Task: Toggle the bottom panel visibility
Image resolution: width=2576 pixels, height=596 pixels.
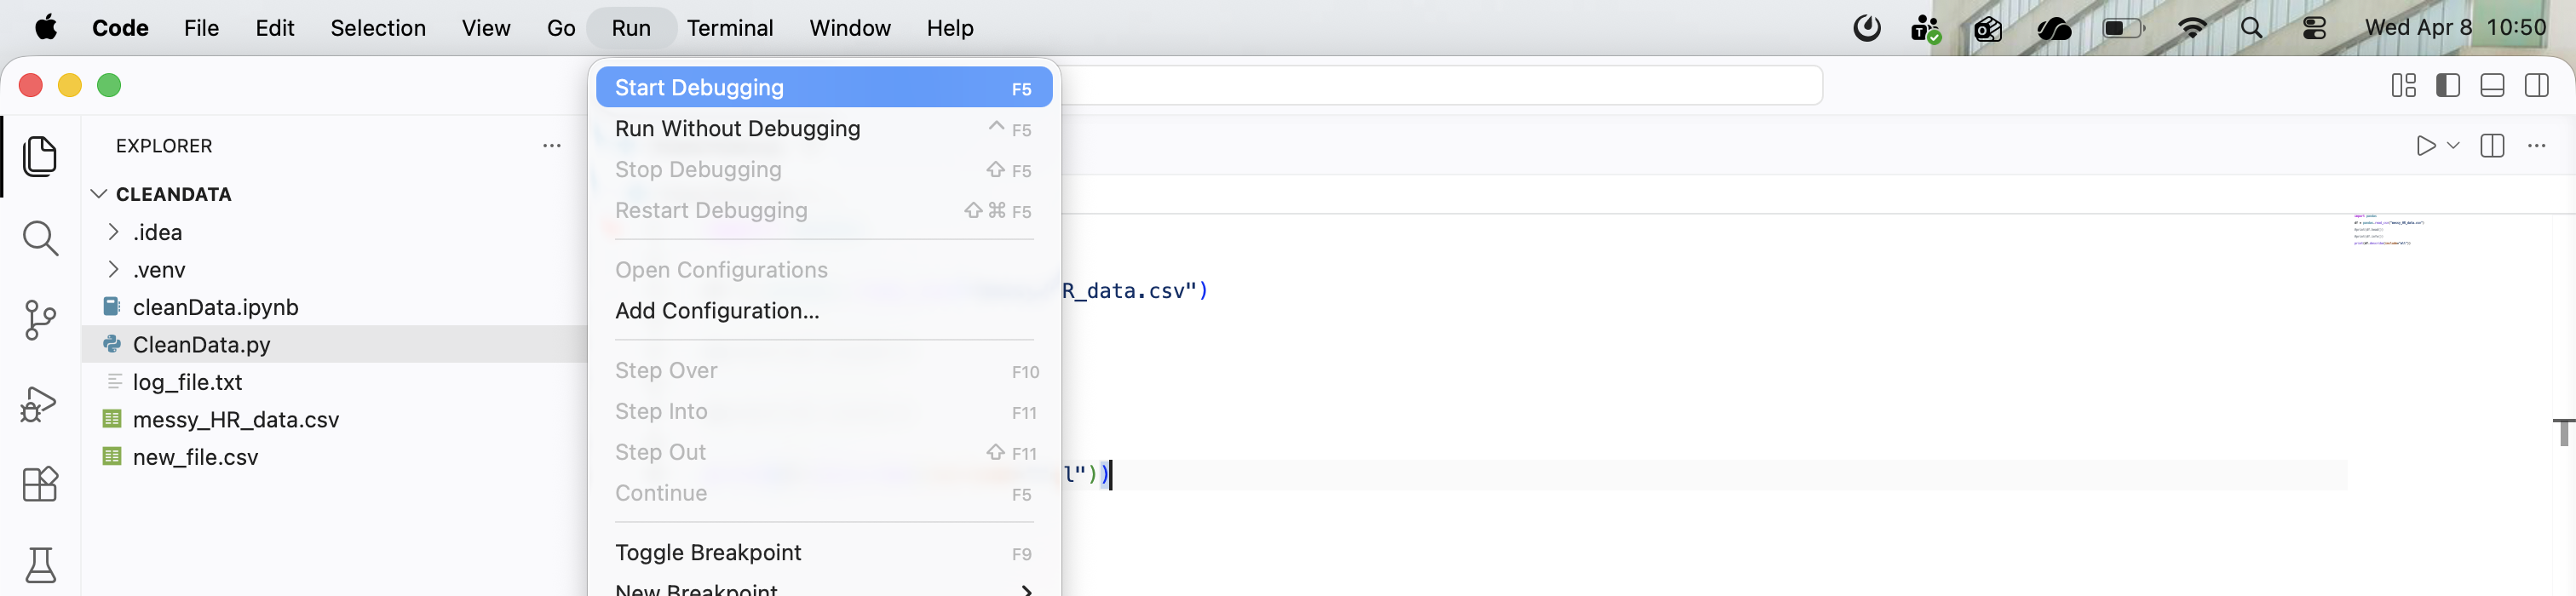Action: point(2492,86)
